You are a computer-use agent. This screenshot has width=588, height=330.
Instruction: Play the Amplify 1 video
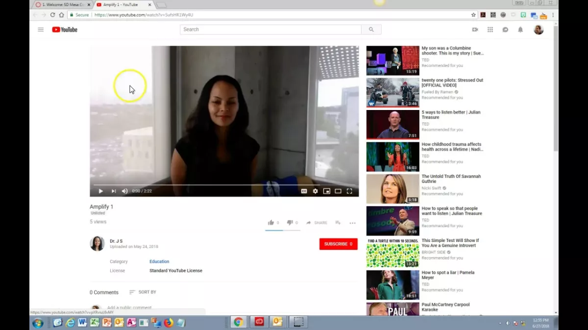(x=100, y=191)
